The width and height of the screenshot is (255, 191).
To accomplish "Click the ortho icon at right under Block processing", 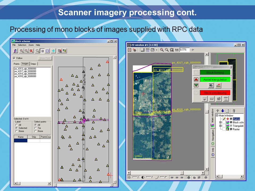I will tap(226, 99).
